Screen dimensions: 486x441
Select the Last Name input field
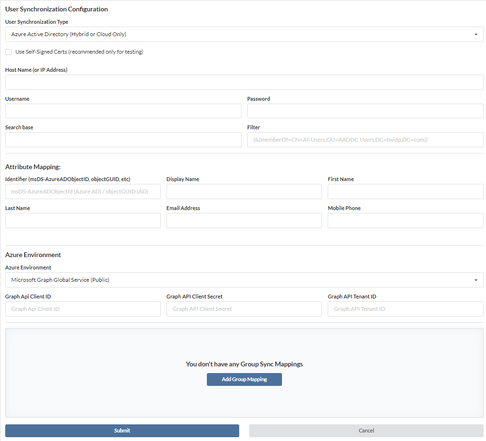[83, 220]
